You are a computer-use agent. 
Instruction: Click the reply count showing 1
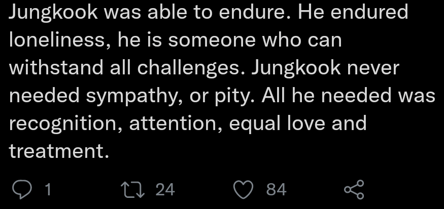click(48, 190)
